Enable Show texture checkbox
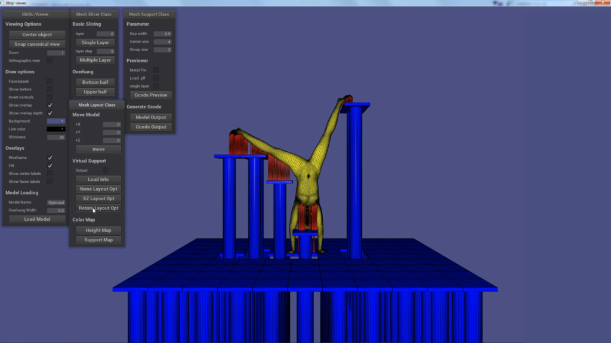Image resolution: width=611 pixels, height=343 pixels. (50, 89)
